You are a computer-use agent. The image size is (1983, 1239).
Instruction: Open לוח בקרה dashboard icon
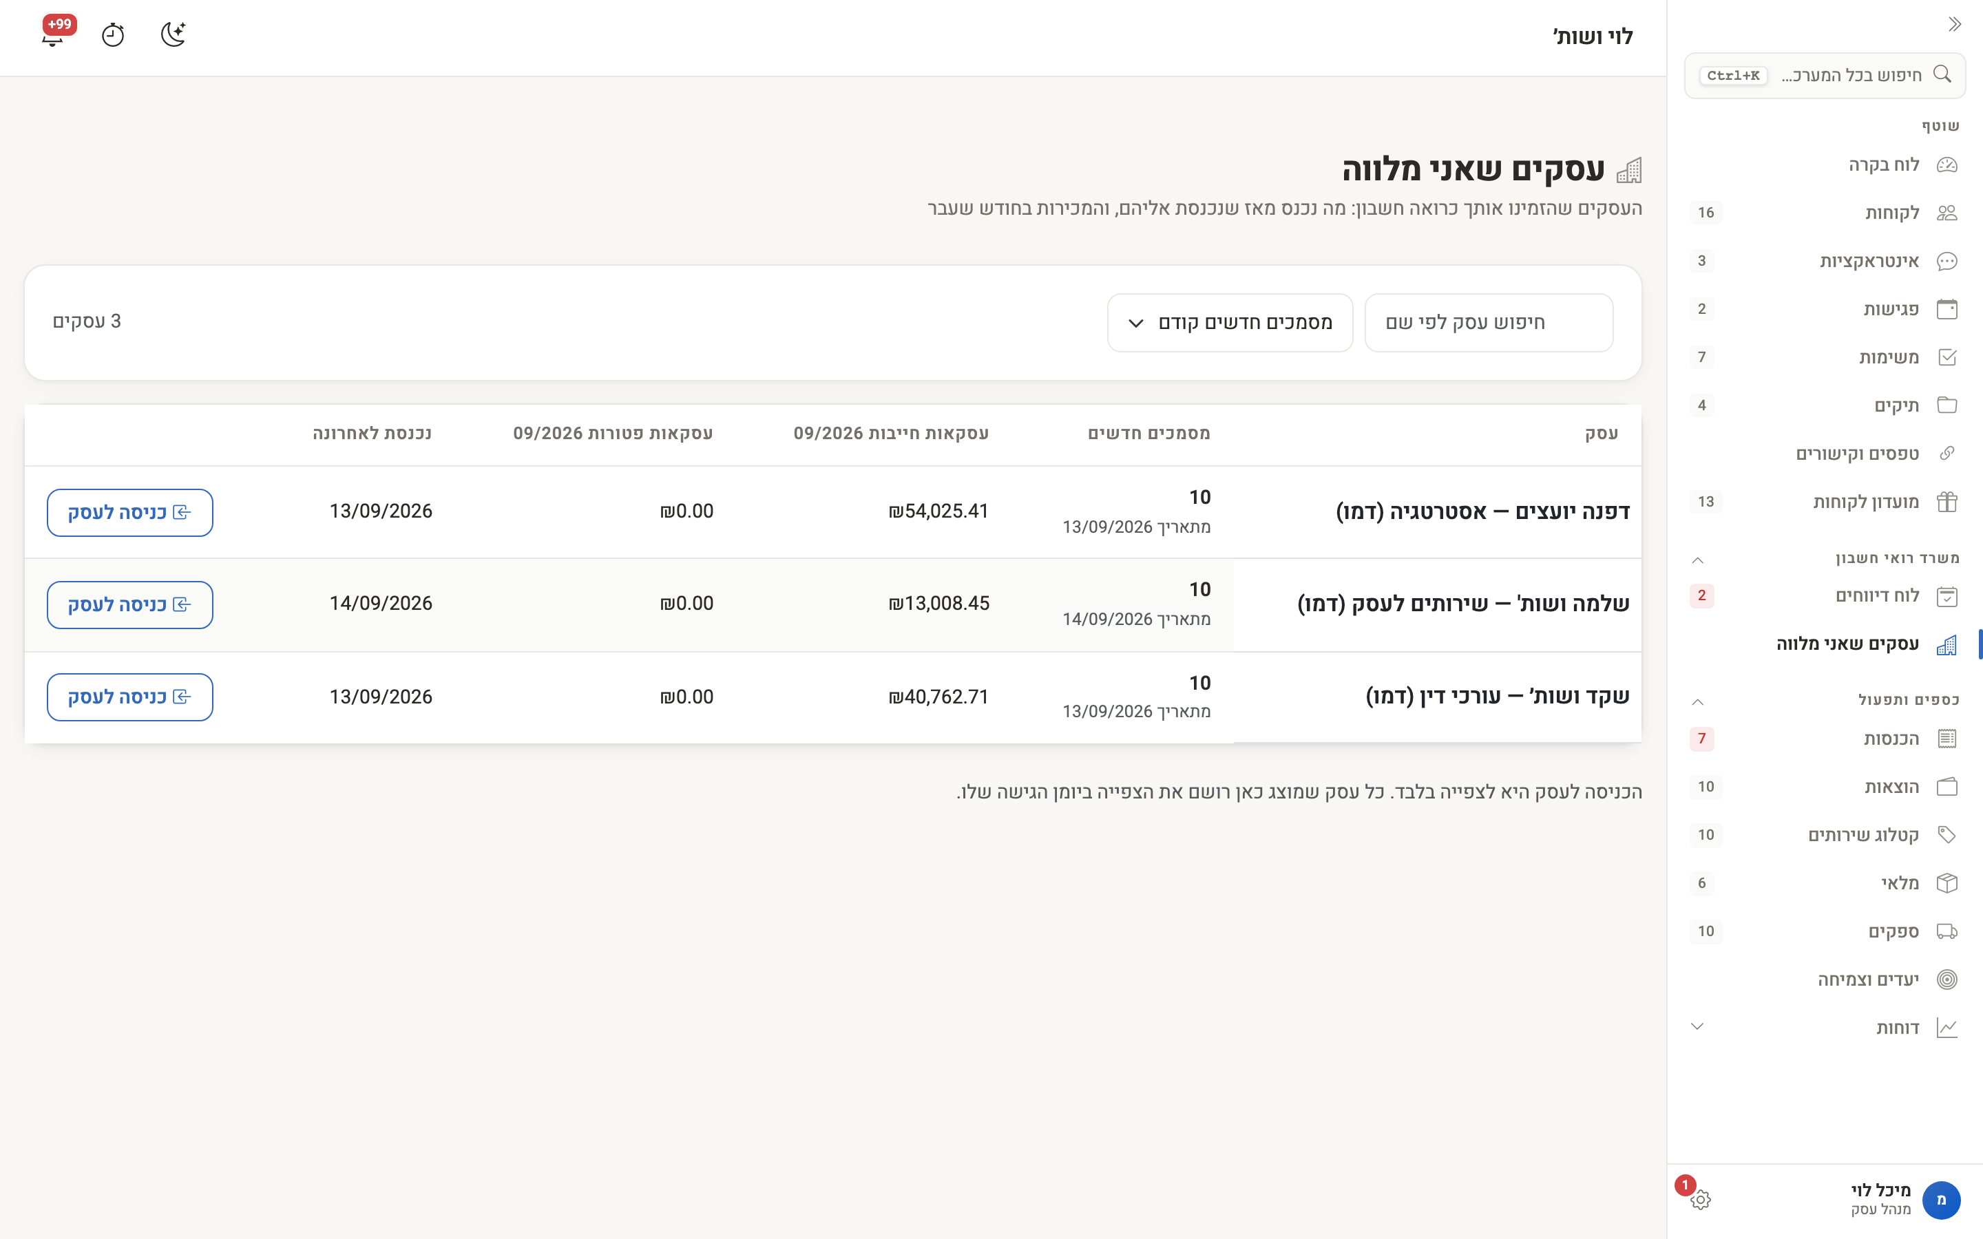(x=1947, y=165)
